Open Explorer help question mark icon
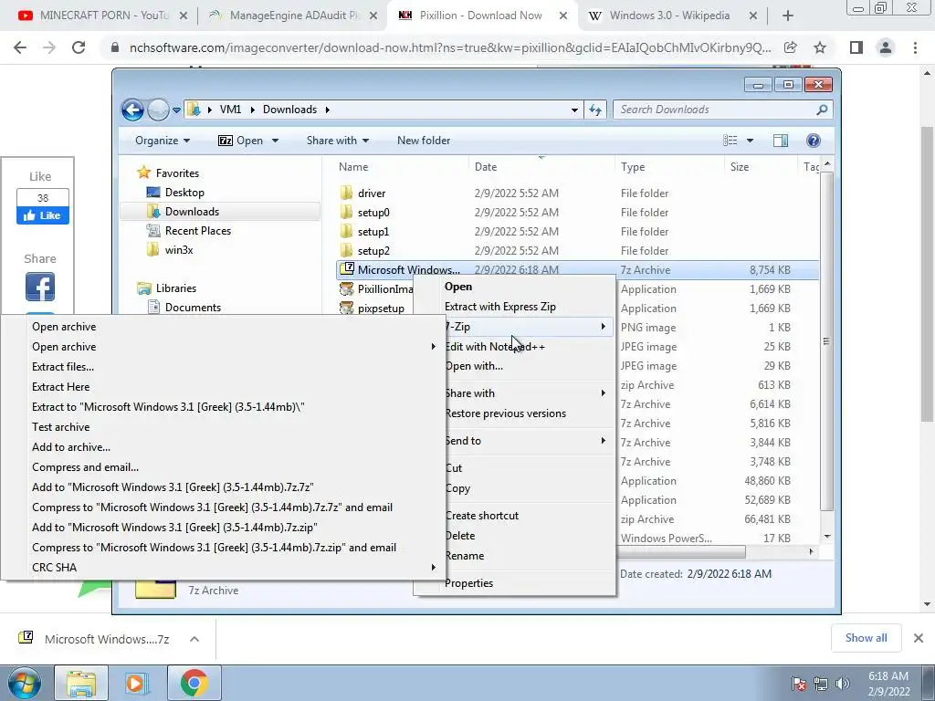Image resolution: width=935 pixels, height=701 pixels. click(813, 140)
